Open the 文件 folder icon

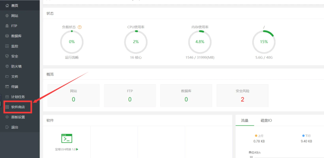7,77
